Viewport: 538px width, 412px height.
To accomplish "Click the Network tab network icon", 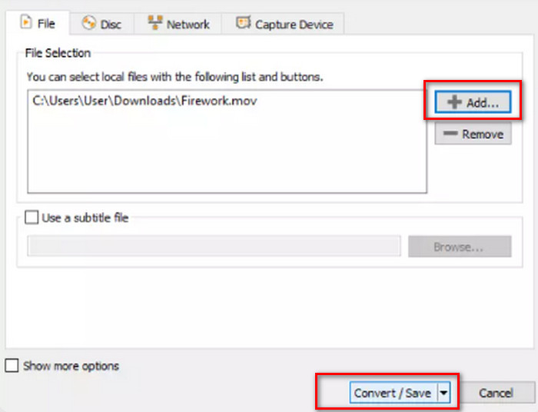I will click(155, 22).
